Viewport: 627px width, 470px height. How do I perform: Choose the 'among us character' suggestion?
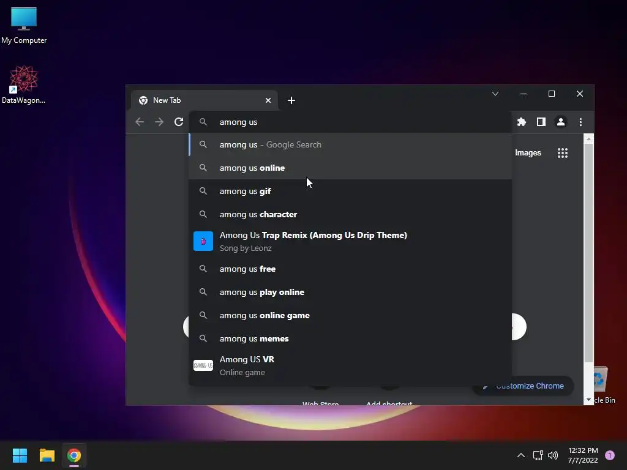[350, 214]
